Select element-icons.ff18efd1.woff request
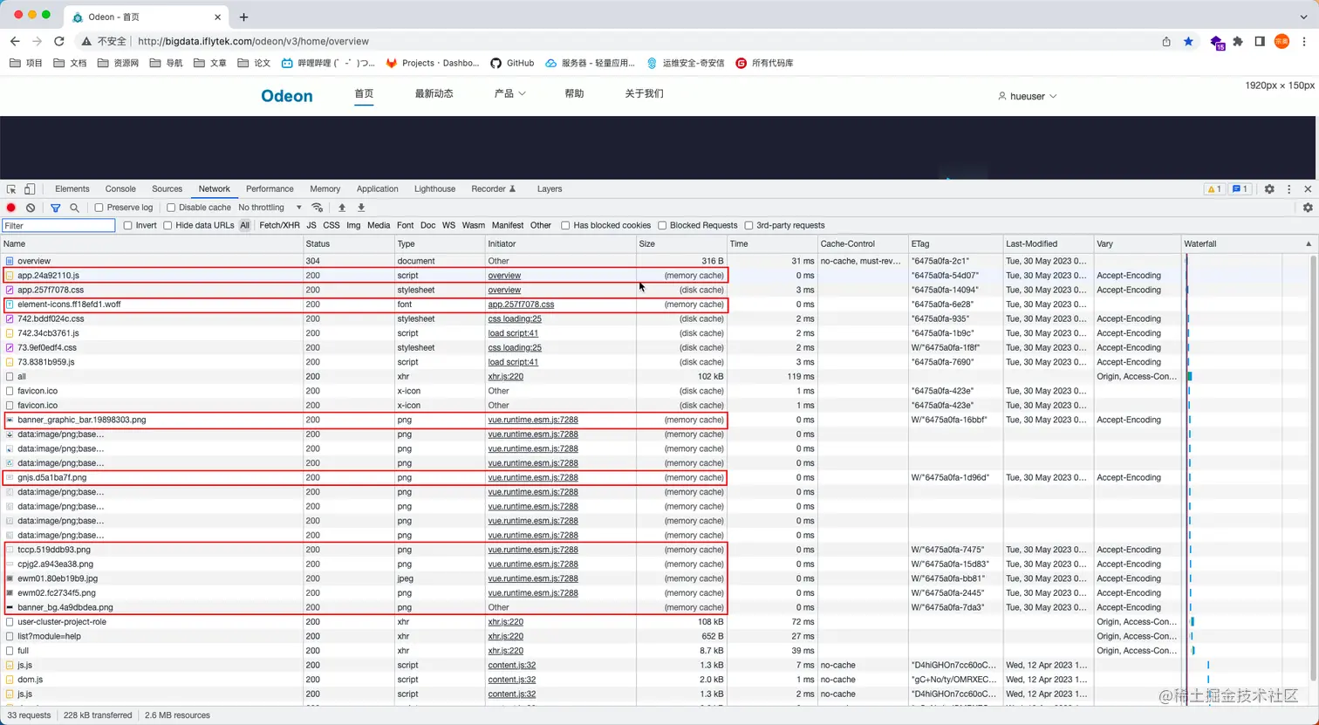The width and height of the screenshot is (1319, 725). coord(591,304)
